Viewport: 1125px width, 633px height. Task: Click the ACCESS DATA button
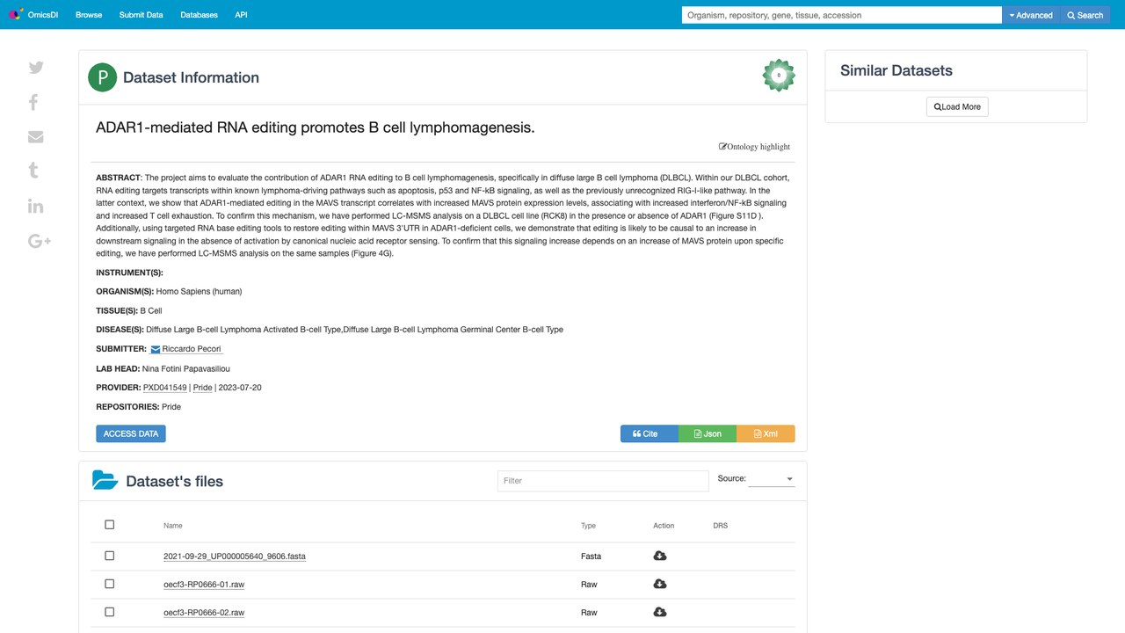(131, 433)
